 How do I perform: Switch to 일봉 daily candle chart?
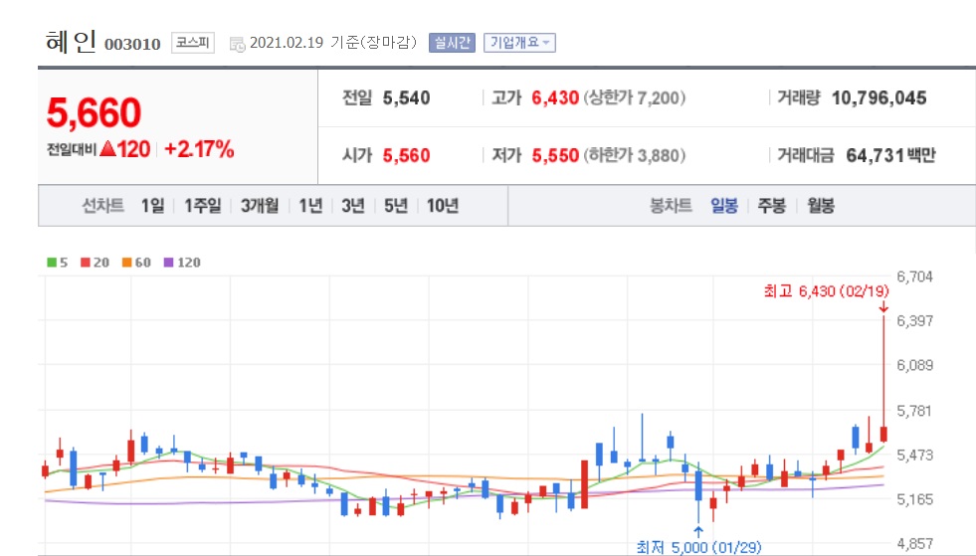[x=724, y=206]
